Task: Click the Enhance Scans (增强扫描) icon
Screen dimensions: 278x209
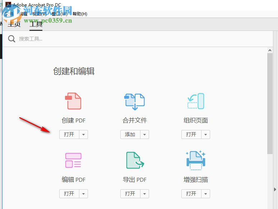Action: pos(196,160)
